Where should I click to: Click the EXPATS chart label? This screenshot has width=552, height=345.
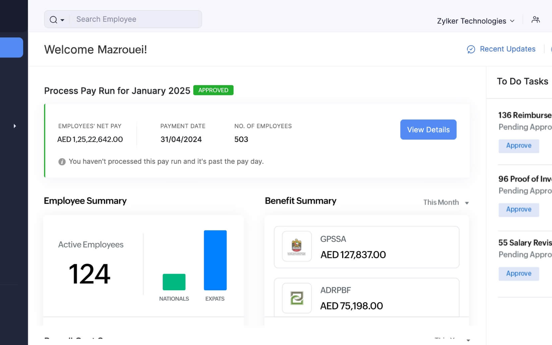coord(215,299)
